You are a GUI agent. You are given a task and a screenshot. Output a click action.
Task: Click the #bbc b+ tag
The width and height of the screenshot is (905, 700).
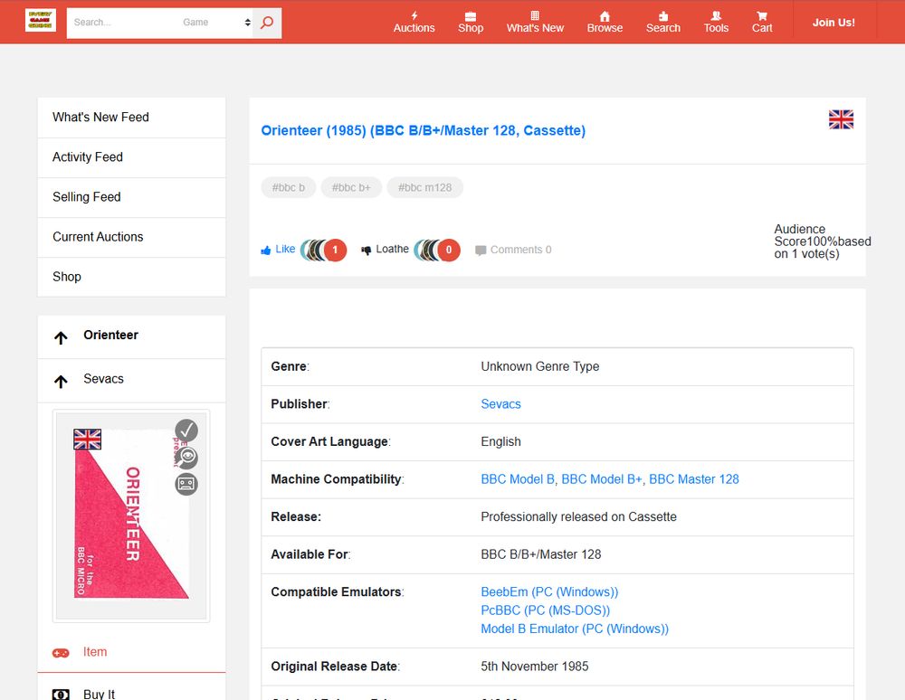[351, 187]
